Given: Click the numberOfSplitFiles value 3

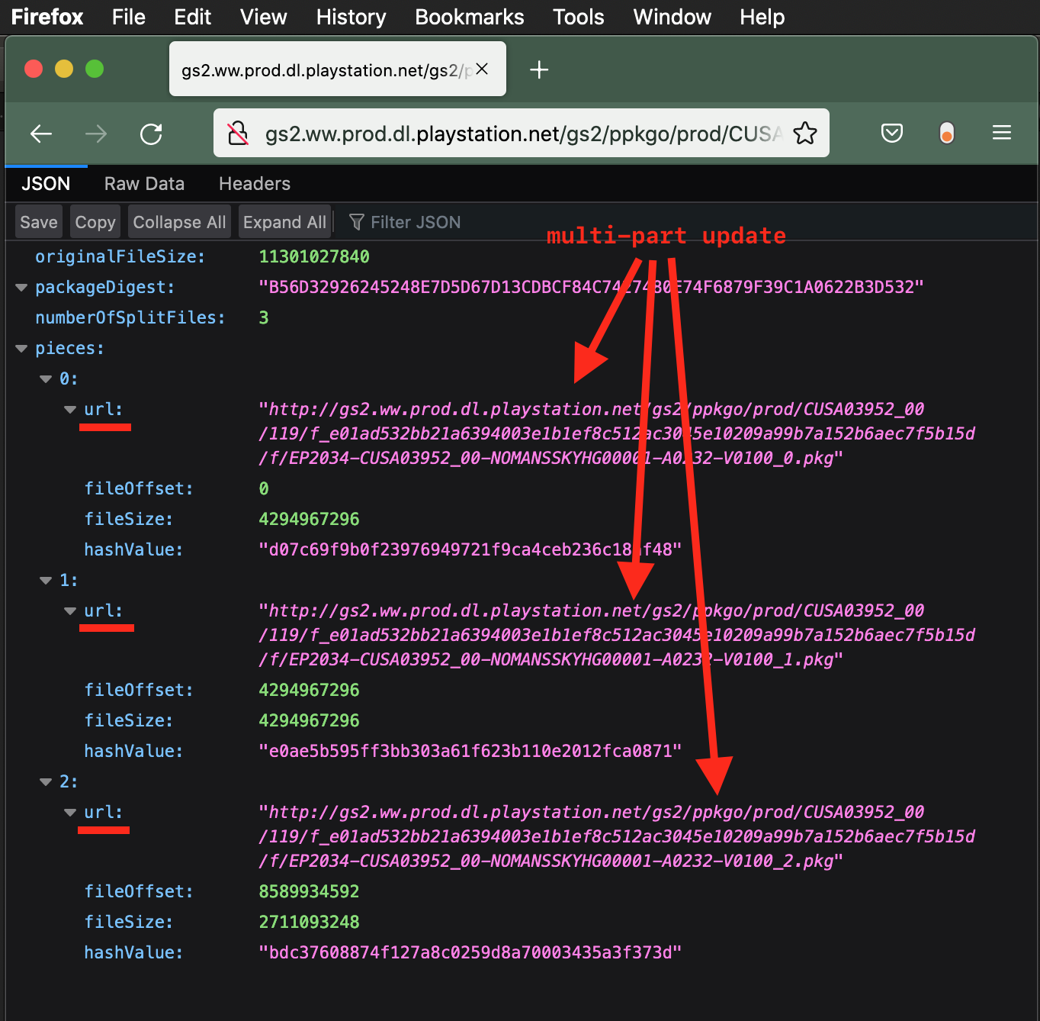Looking at the screenshot, I should (x=264, y=318).
